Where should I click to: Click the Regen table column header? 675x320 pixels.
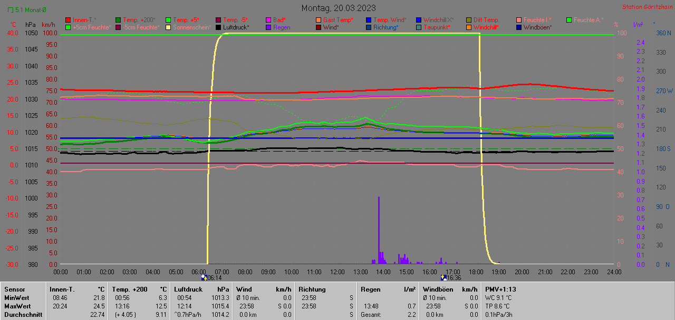[x=371, y=289]
